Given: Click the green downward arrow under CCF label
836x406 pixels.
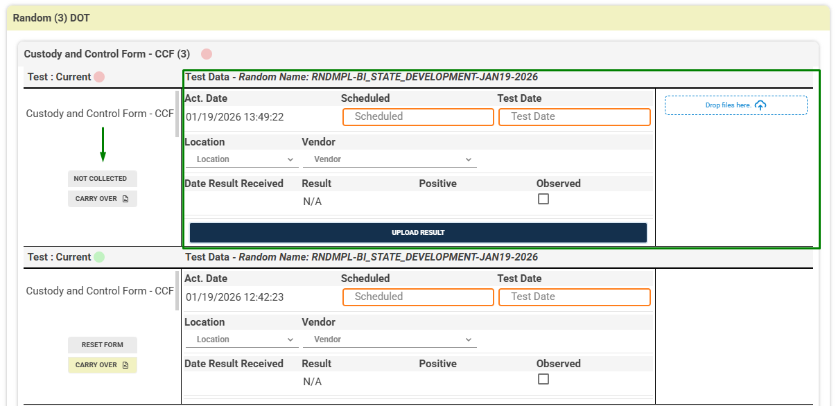Looking at the screenshot, I should (x=103, y=144).
